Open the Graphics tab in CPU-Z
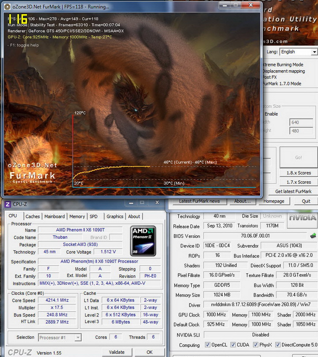This screenshot has width=318, height=357. tap(115, 216)
